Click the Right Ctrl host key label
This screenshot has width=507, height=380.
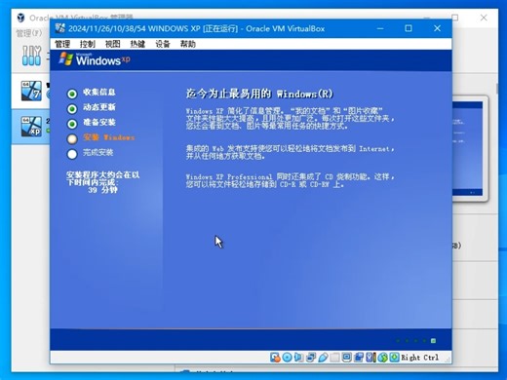click(x=419, y=358)
